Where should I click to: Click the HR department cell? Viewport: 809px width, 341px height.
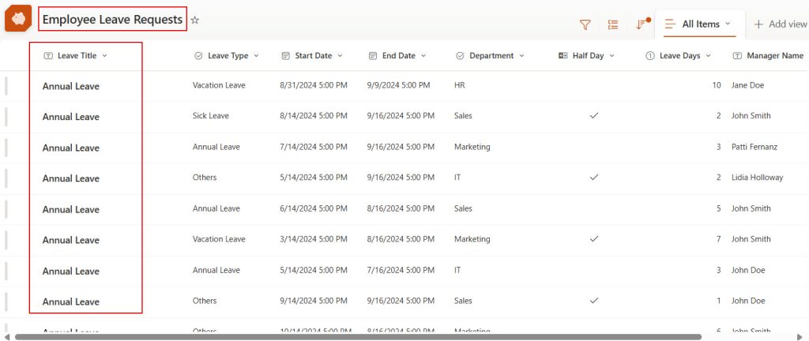(x=459, y=85)
